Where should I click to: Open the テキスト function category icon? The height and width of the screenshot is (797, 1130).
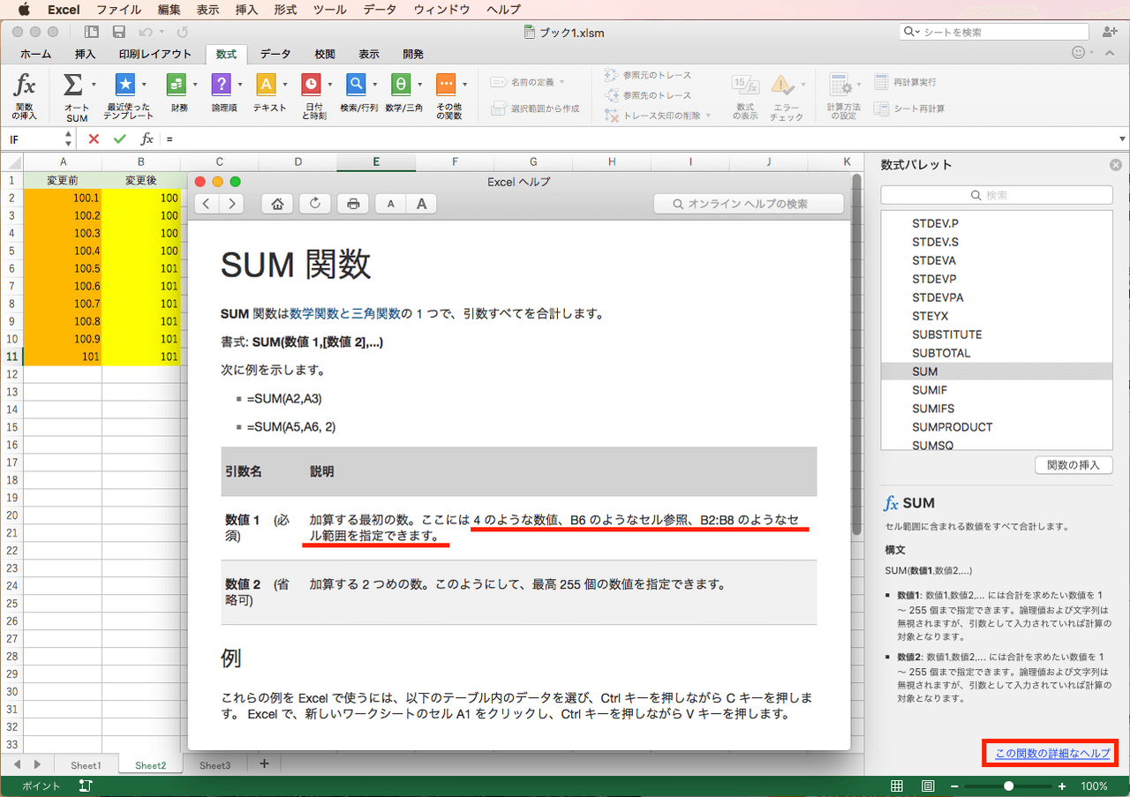pyautogui.click(x=266, y=85)
